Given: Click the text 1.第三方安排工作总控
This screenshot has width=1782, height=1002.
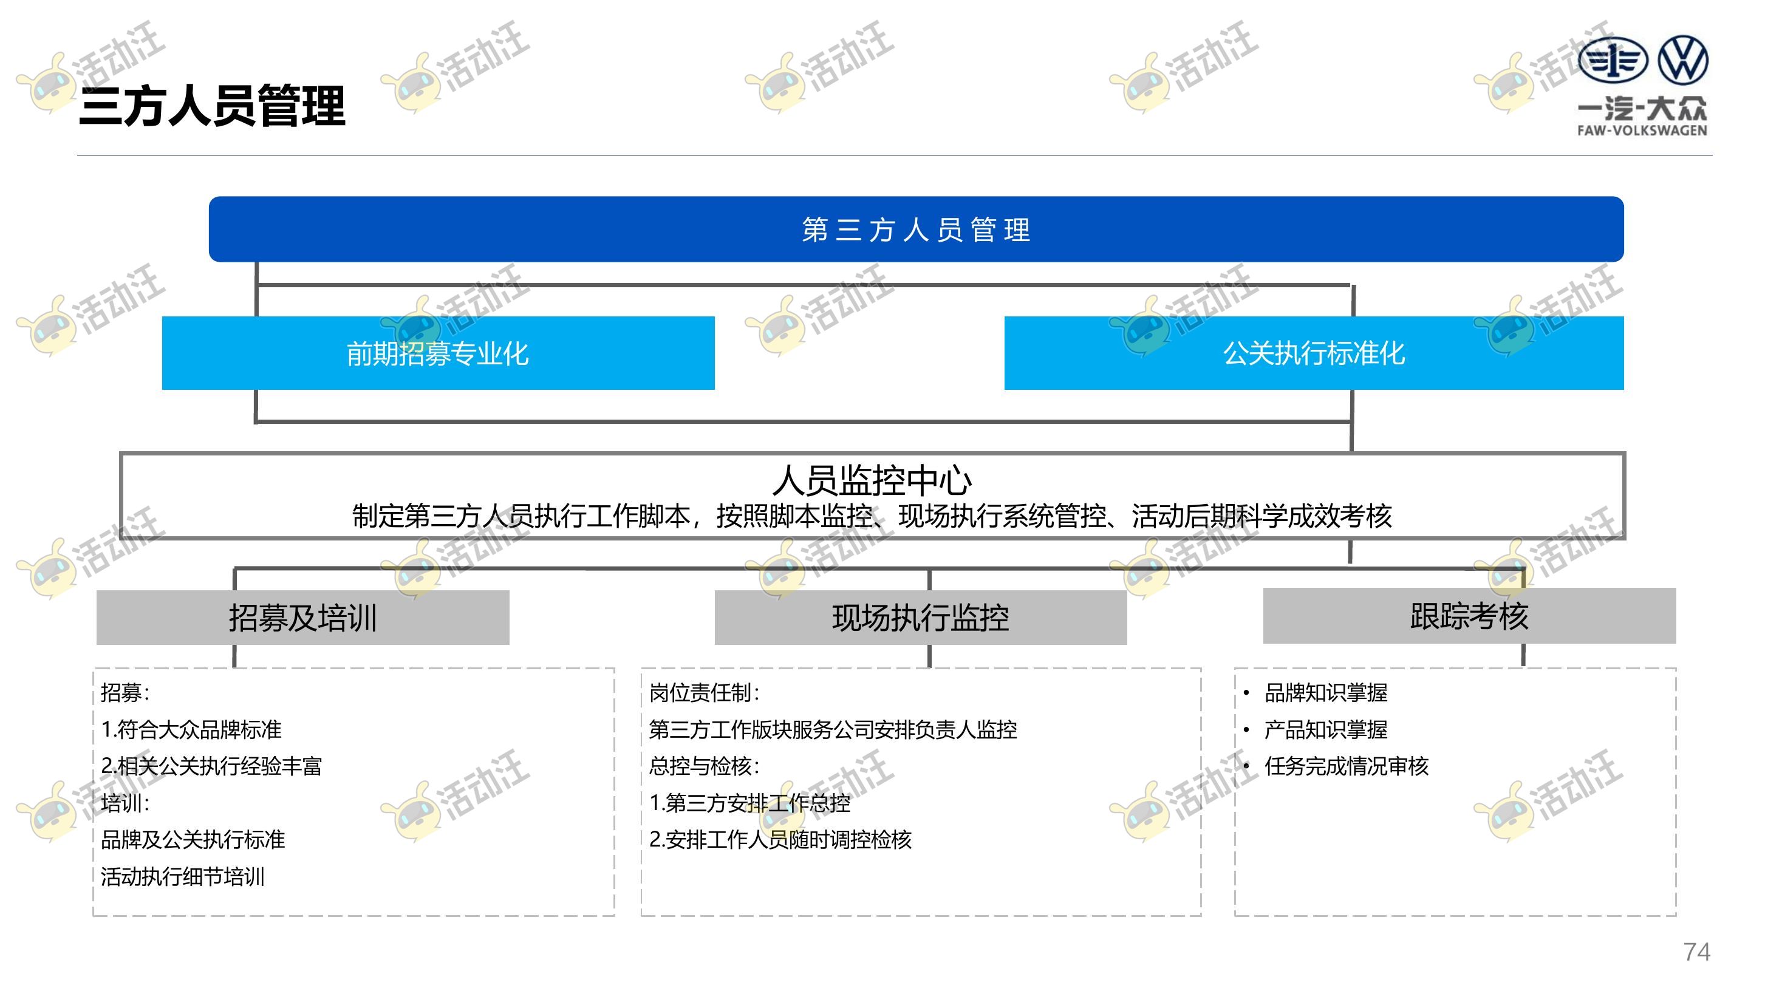Looking at the screenshot, I should tap(750, 803).
